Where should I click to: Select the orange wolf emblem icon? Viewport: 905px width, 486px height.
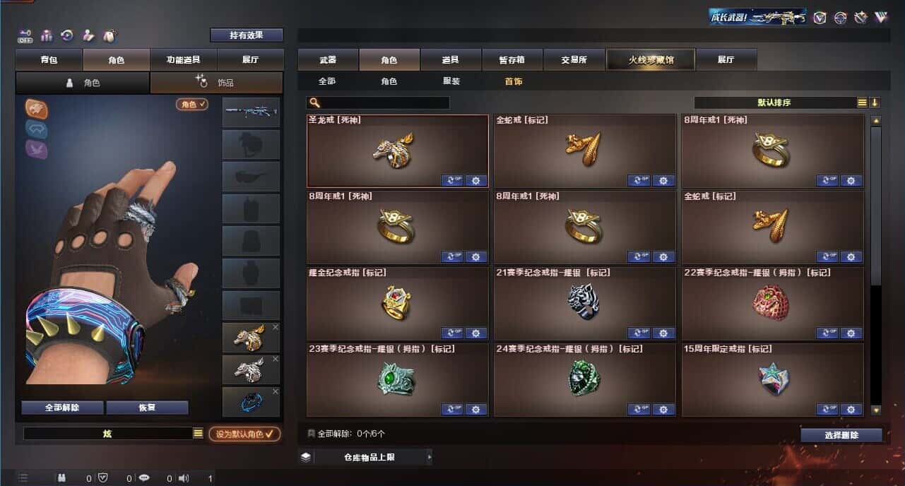pos(37,108)
